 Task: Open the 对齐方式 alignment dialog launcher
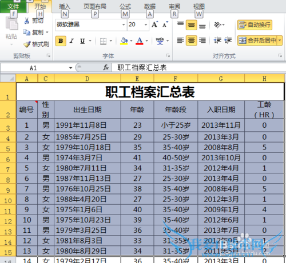[280, 55]
